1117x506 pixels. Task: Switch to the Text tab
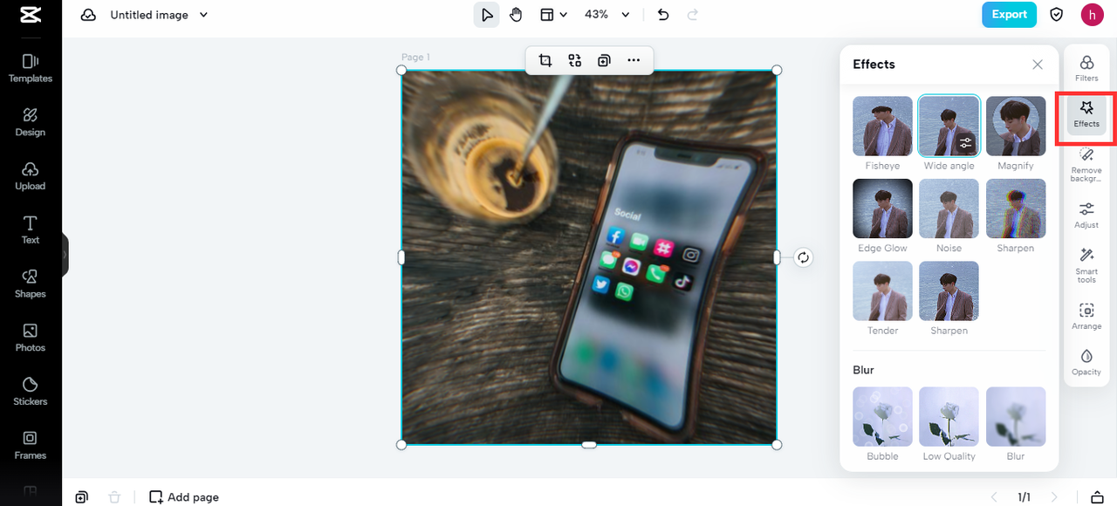coord(31,229)
